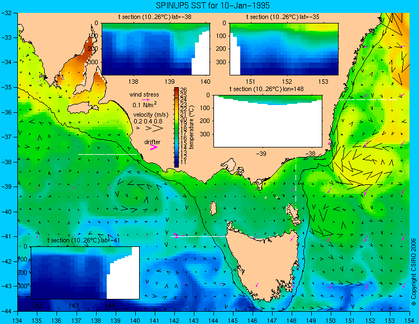Click the '143' tick of lat=-41 section
The height and width of the screenshot is (324, 419).
(74, 306)
